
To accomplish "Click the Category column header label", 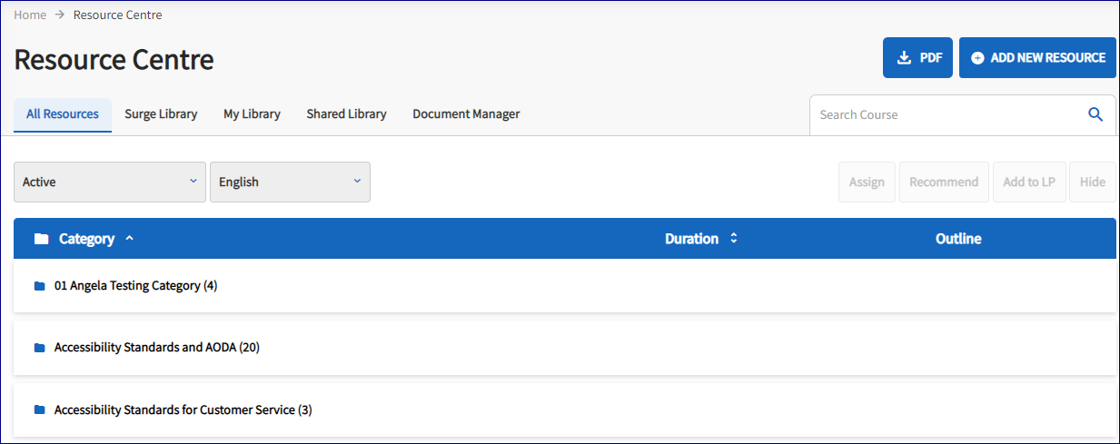I will click(x=86, y=239).
